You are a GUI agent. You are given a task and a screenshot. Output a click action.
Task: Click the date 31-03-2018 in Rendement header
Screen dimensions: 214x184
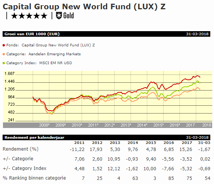pos(197,138)
